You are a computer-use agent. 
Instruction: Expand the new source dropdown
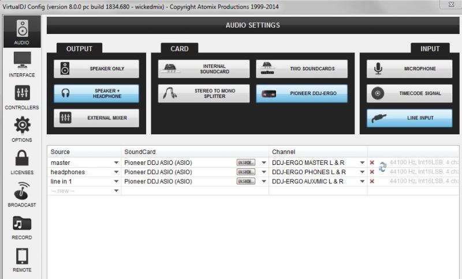tap(116, 191)
